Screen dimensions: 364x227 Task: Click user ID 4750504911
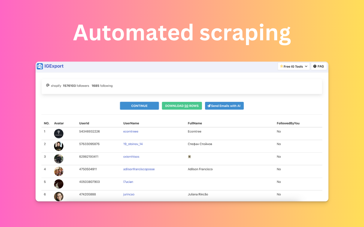point(88,169)
